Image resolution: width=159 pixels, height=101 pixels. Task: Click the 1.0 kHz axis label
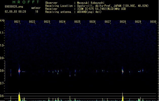(2, 45)
